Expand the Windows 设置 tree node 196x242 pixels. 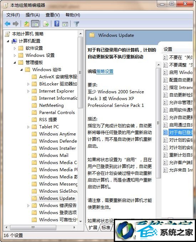coord(15,55)
